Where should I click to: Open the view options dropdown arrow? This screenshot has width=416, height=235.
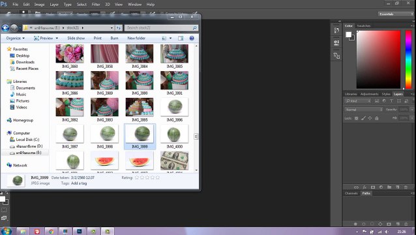170,39
